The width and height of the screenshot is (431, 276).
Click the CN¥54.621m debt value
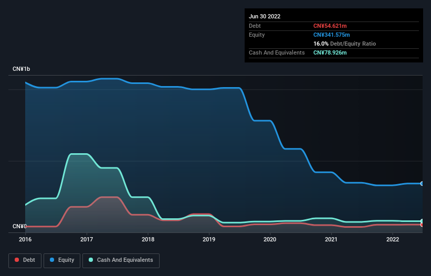tap(330, 26)
